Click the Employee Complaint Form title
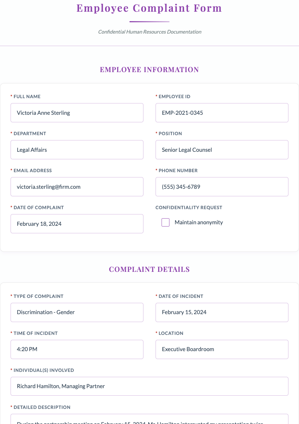The image size is (299, 424). (x=149, y=8)
